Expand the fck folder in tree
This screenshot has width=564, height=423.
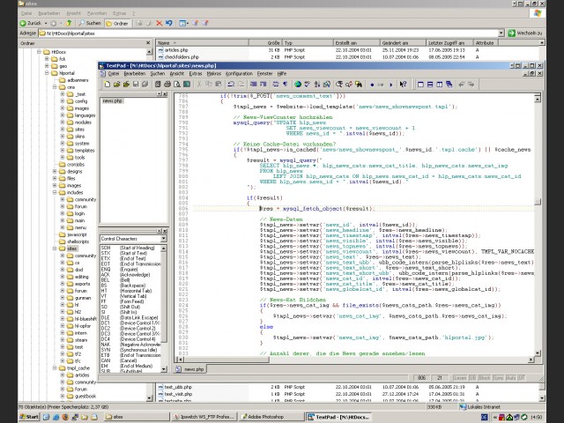click(x=47, y=59)
